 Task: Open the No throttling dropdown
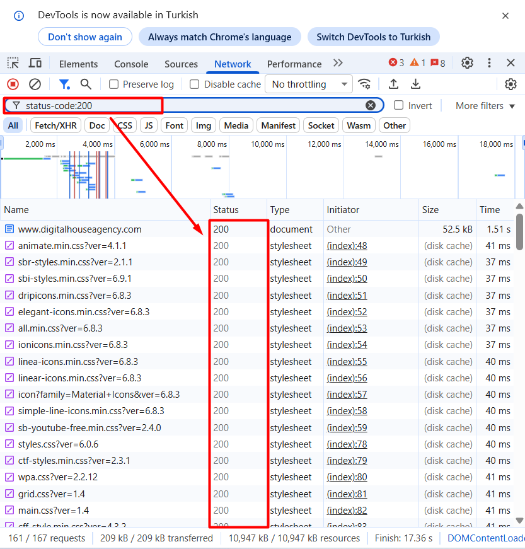[309, 84]
